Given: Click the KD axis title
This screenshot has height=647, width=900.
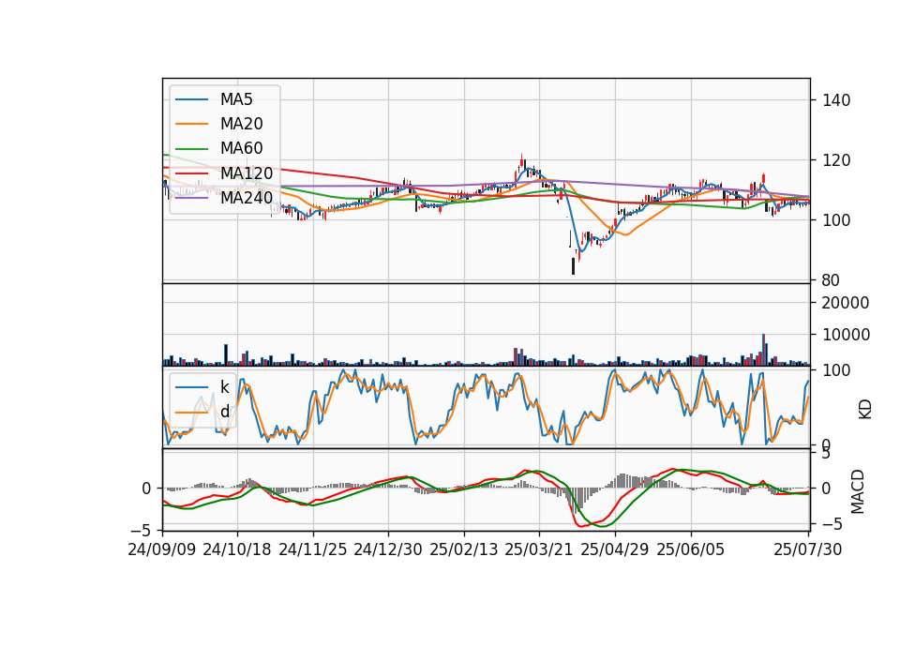Looking at the screenshot, I should click(865, 410).
